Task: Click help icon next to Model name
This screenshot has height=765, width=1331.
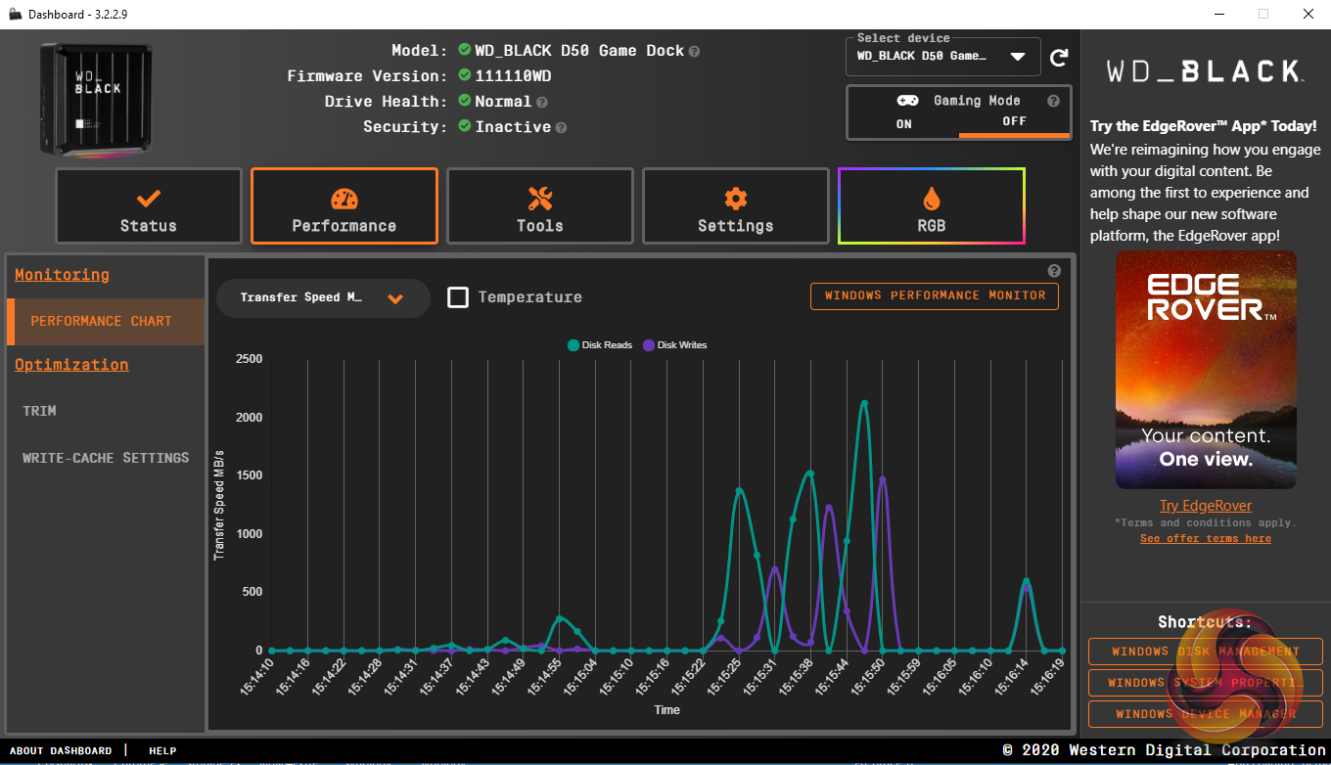Action: click(x=694, y=51)
